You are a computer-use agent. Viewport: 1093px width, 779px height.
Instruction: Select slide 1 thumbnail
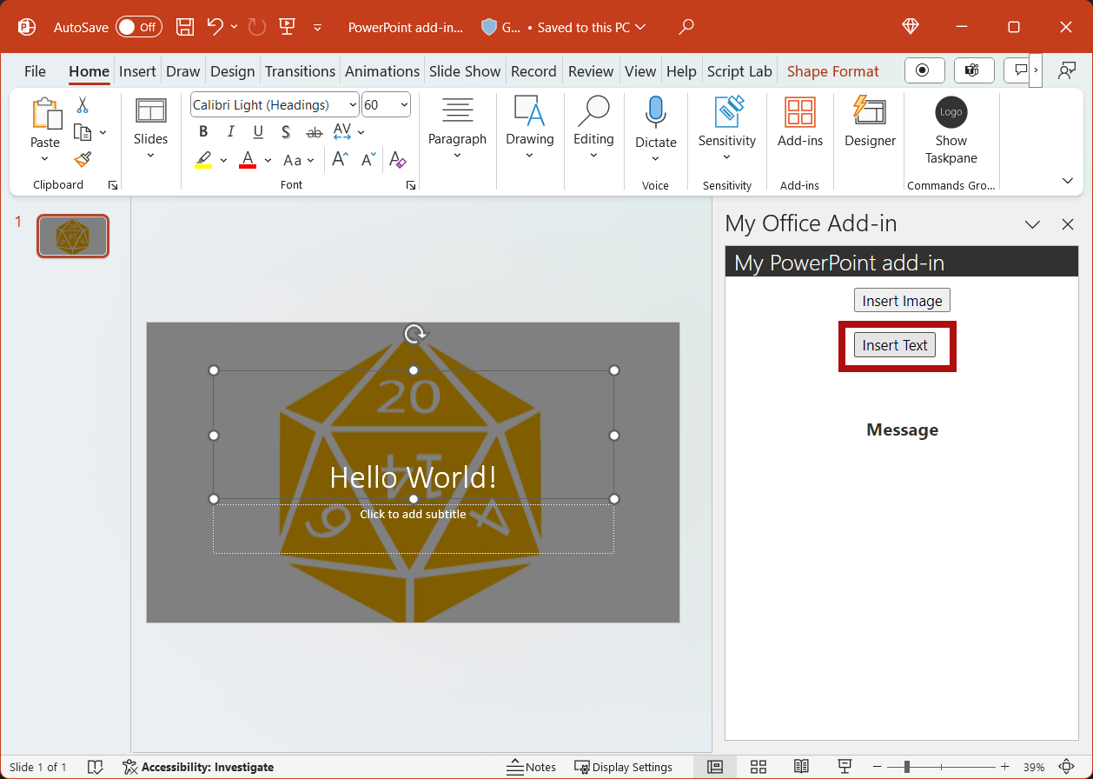(x=73, y=236)
